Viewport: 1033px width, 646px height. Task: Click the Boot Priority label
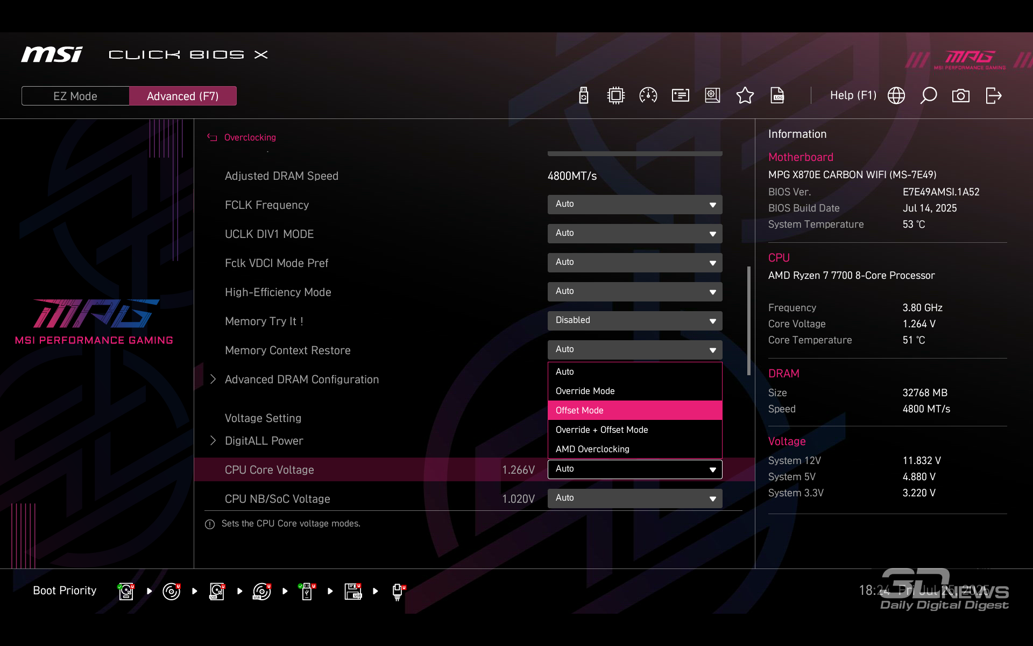click(65, 591)
